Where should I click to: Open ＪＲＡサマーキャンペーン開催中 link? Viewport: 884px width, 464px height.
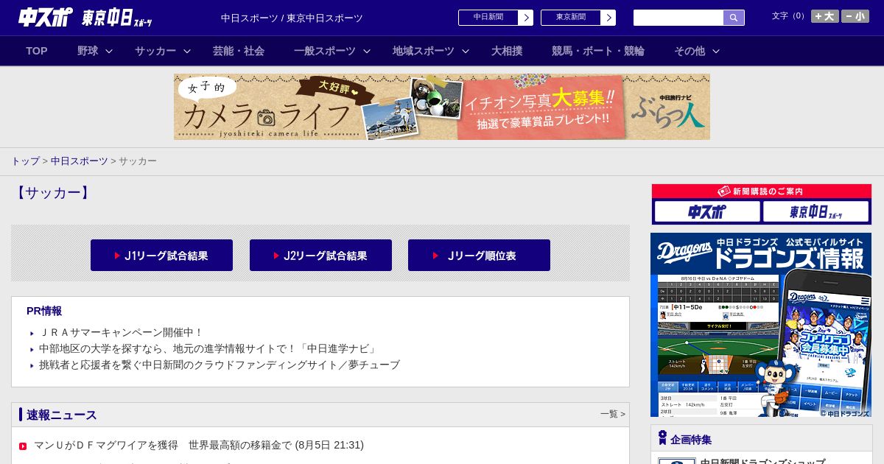121,332
